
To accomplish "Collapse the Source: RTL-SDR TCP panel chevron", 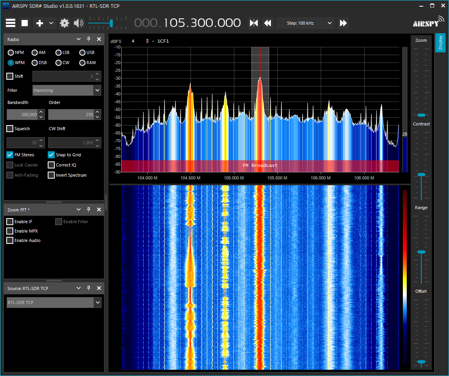I will pos(79,288).
